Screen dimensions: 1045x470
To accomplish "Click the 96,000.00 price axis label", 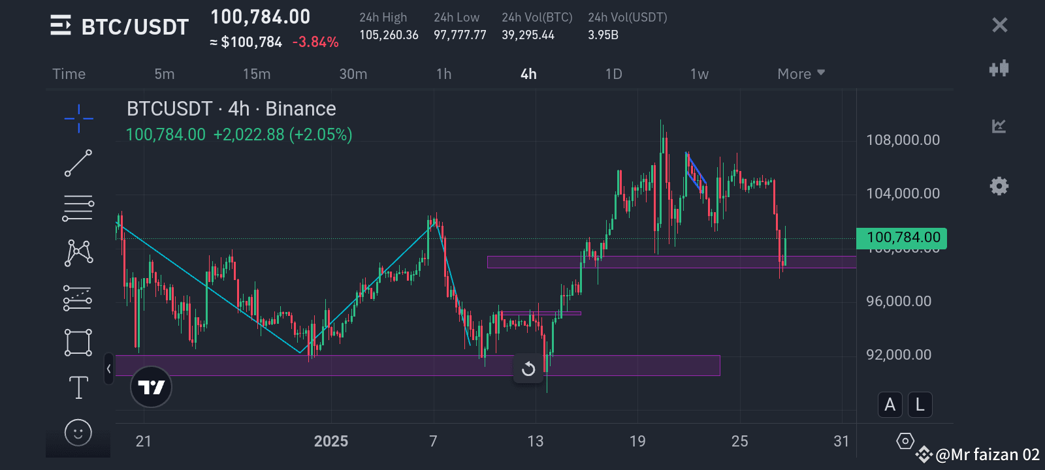I will pos(899,301).
